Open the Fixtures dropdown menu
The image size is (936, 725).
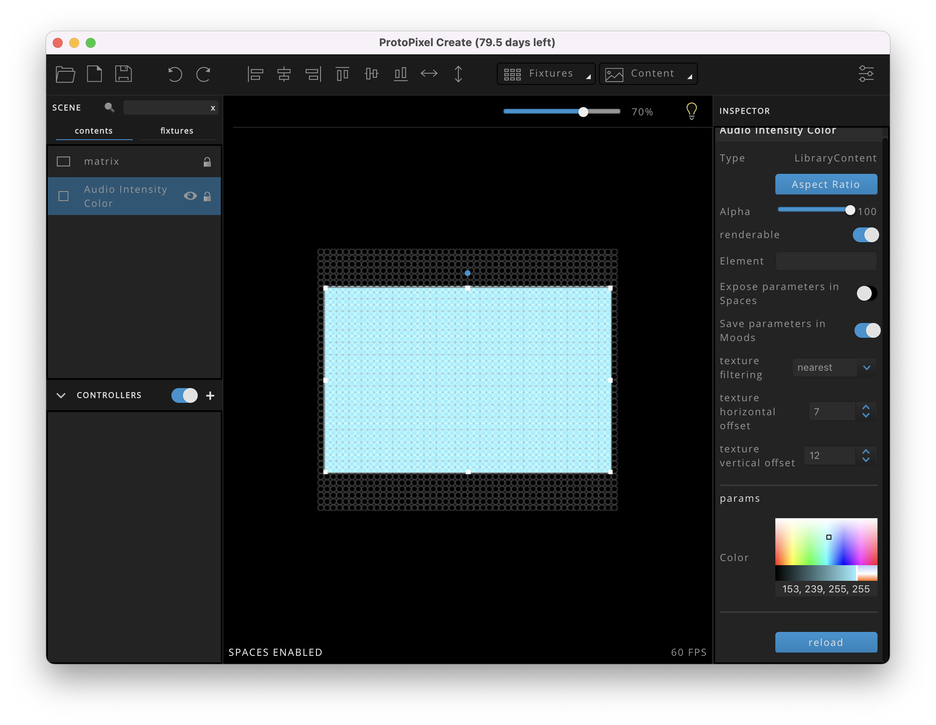pyautogui.click(x=546, y=74)
